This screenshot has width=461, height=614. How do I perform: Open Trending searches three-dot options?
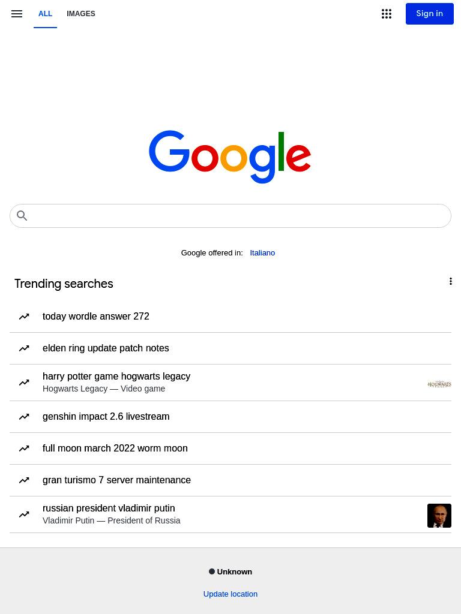pyautogui.click(x=450, y=281)
